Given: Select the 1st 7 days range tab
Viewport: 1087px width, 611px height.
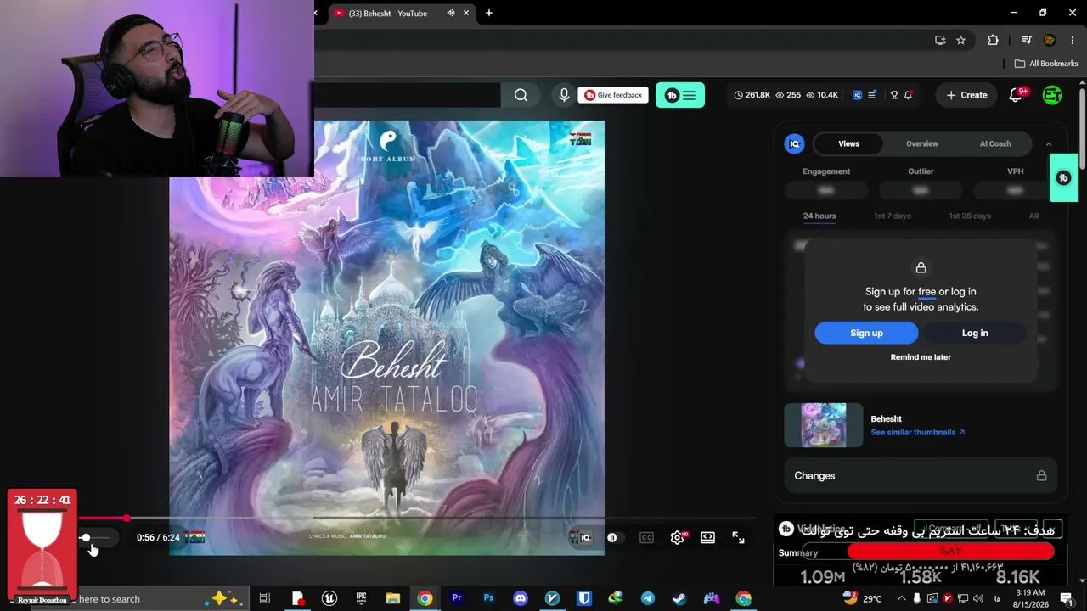Looking at the screenshot, I should pyautogui.click(x=893, y=216).
